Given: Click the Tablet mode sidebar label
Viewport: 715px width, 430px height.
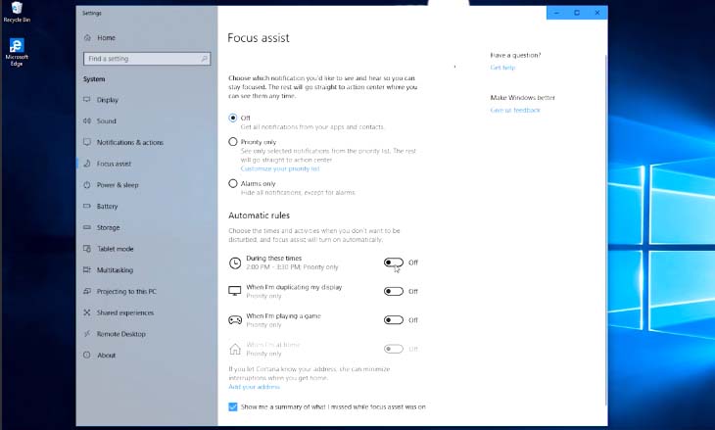Looking at the screenshot, I should click(116, 249).
